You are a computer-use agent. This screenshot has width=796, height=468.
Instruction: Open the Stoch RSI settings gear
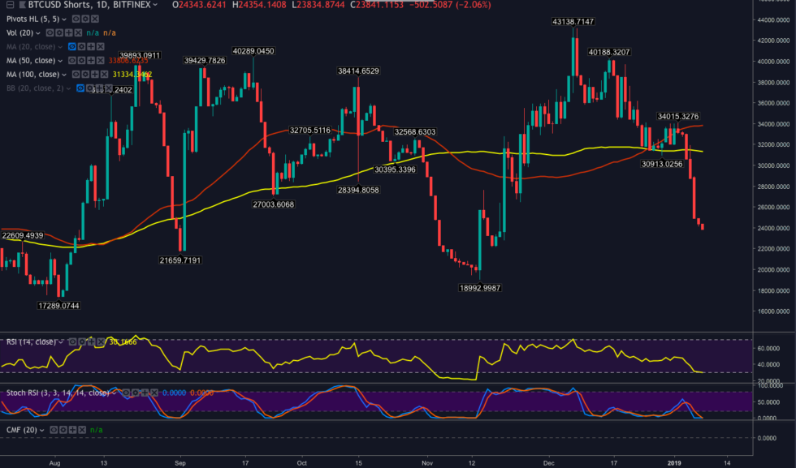136,392
